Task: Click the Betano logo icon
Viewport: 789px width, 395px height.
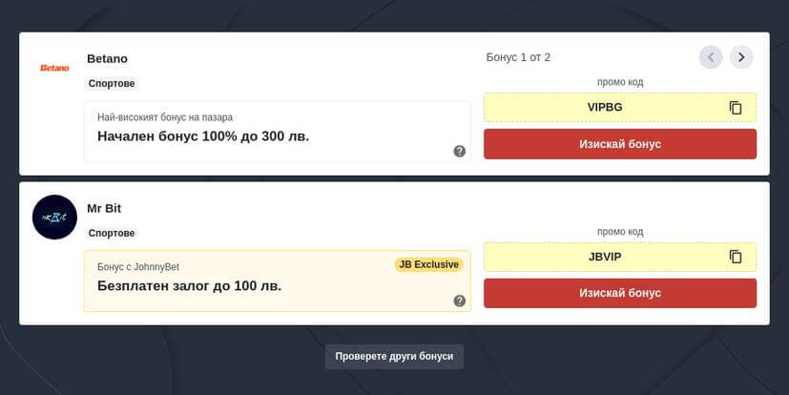Action: pyautogui.click(x=54, y=68)
